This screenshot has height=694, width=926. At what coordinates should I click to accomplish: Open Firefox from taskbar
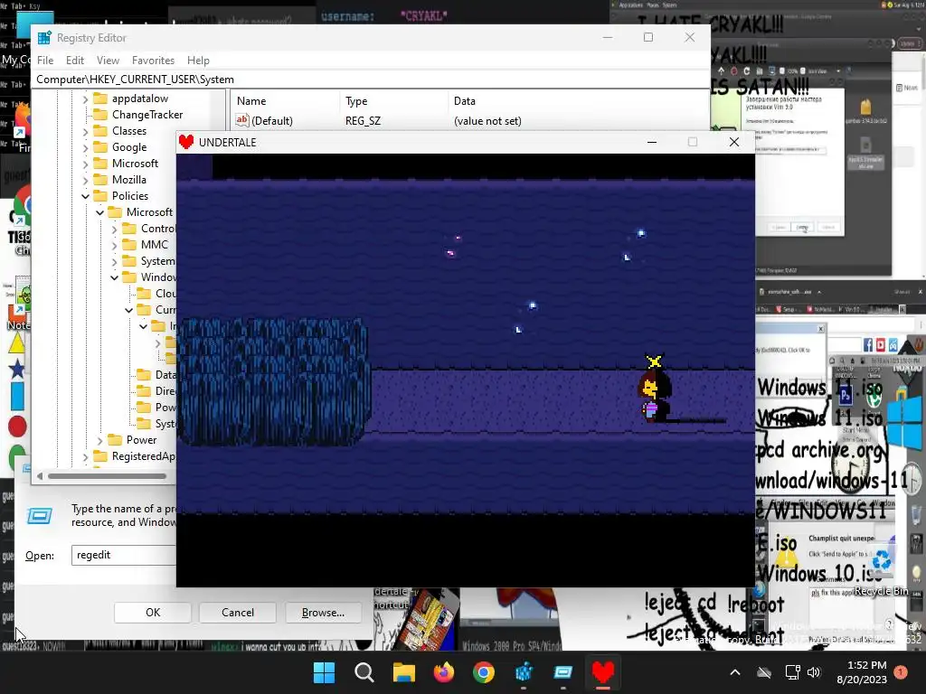click(443, 672)
